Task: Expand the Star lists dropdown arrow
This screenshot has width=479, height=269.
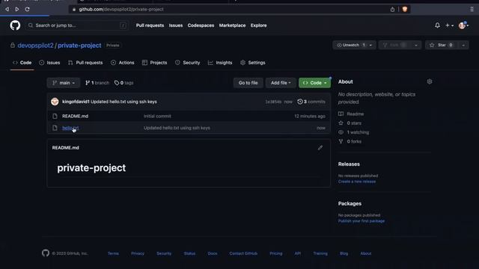Action: (463, 45)
